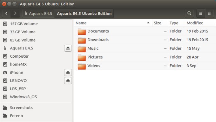This screenshot has height=122, width=216.
Task: Switch to list view icon
Action: coord(200,13)
